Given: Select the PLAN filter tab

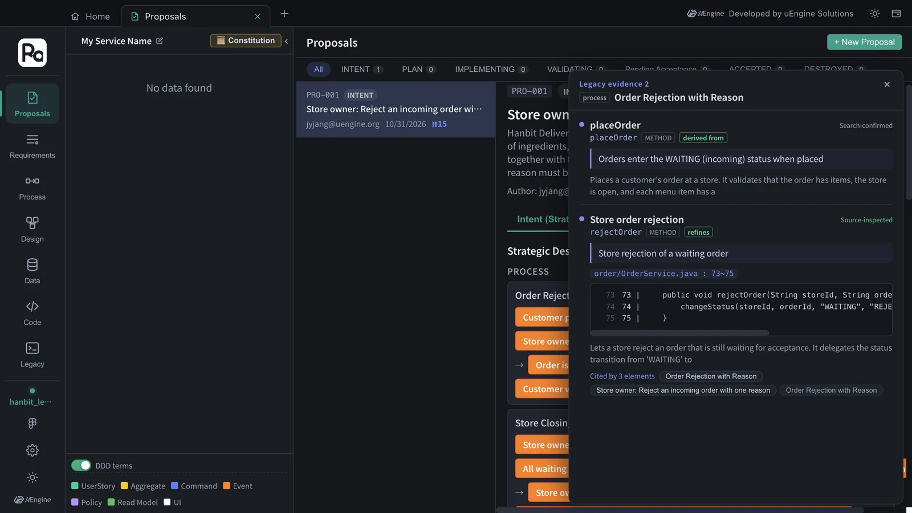Looking at the screenshot, I should coord(418,69).
